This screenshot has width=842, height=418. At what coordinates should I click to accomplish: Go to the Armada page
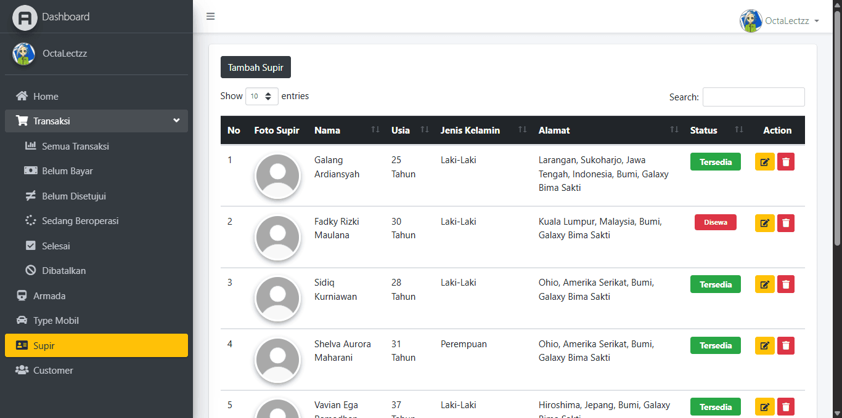[x=96, y=295]
